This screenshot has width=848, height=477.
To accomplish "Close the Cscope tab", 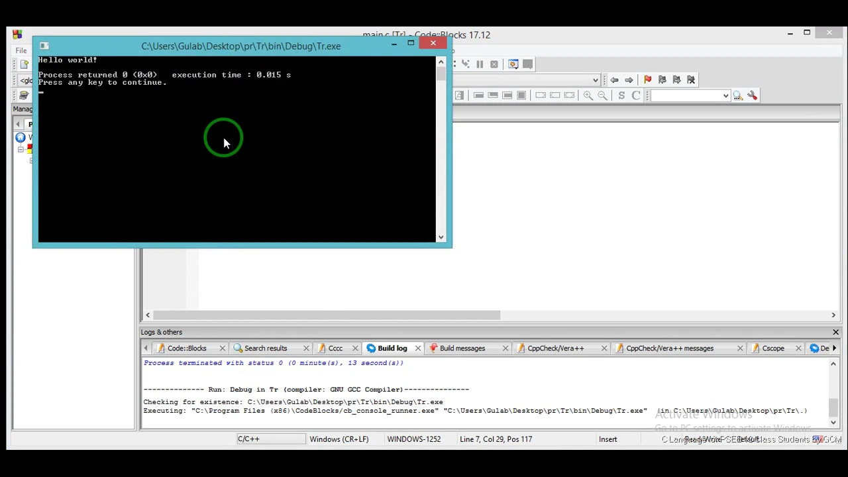I will pos(798,348).
